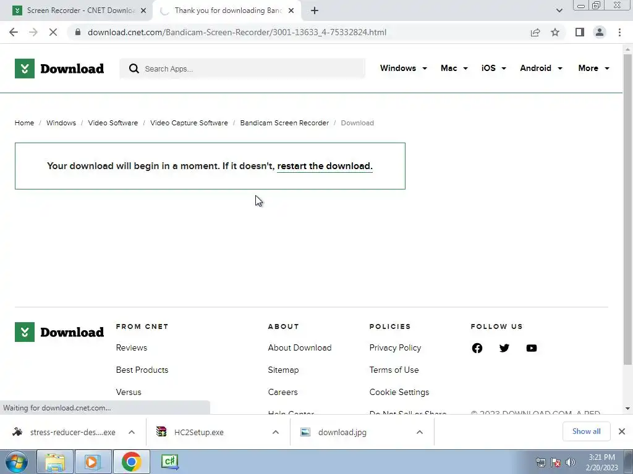Screen dimensions: 633x474
Task: Bookmark this page with the star icon
Action: coord(555,32)
